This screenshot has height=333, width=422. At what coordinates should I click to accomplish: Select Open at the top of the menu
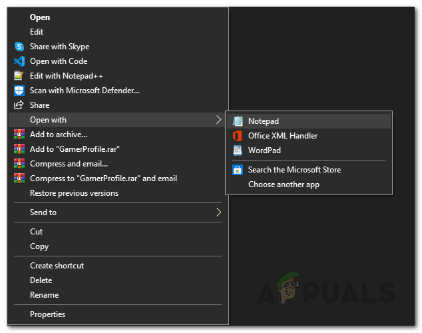40,17
